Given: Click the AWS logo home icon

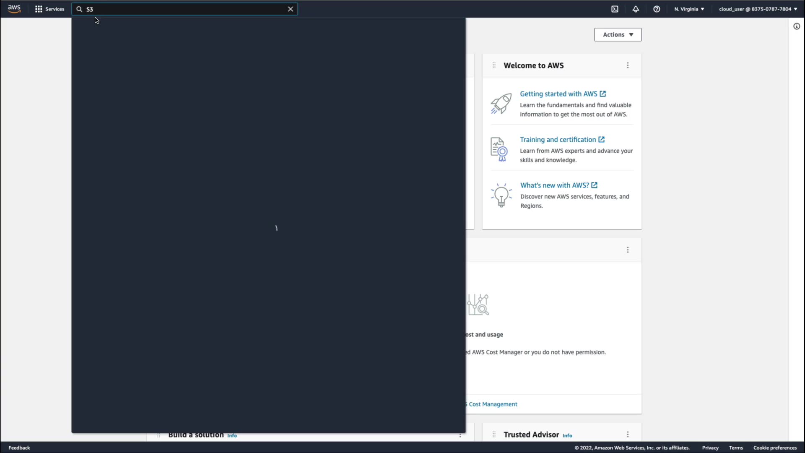Looking at the screenshot, I should pos(14,9).
